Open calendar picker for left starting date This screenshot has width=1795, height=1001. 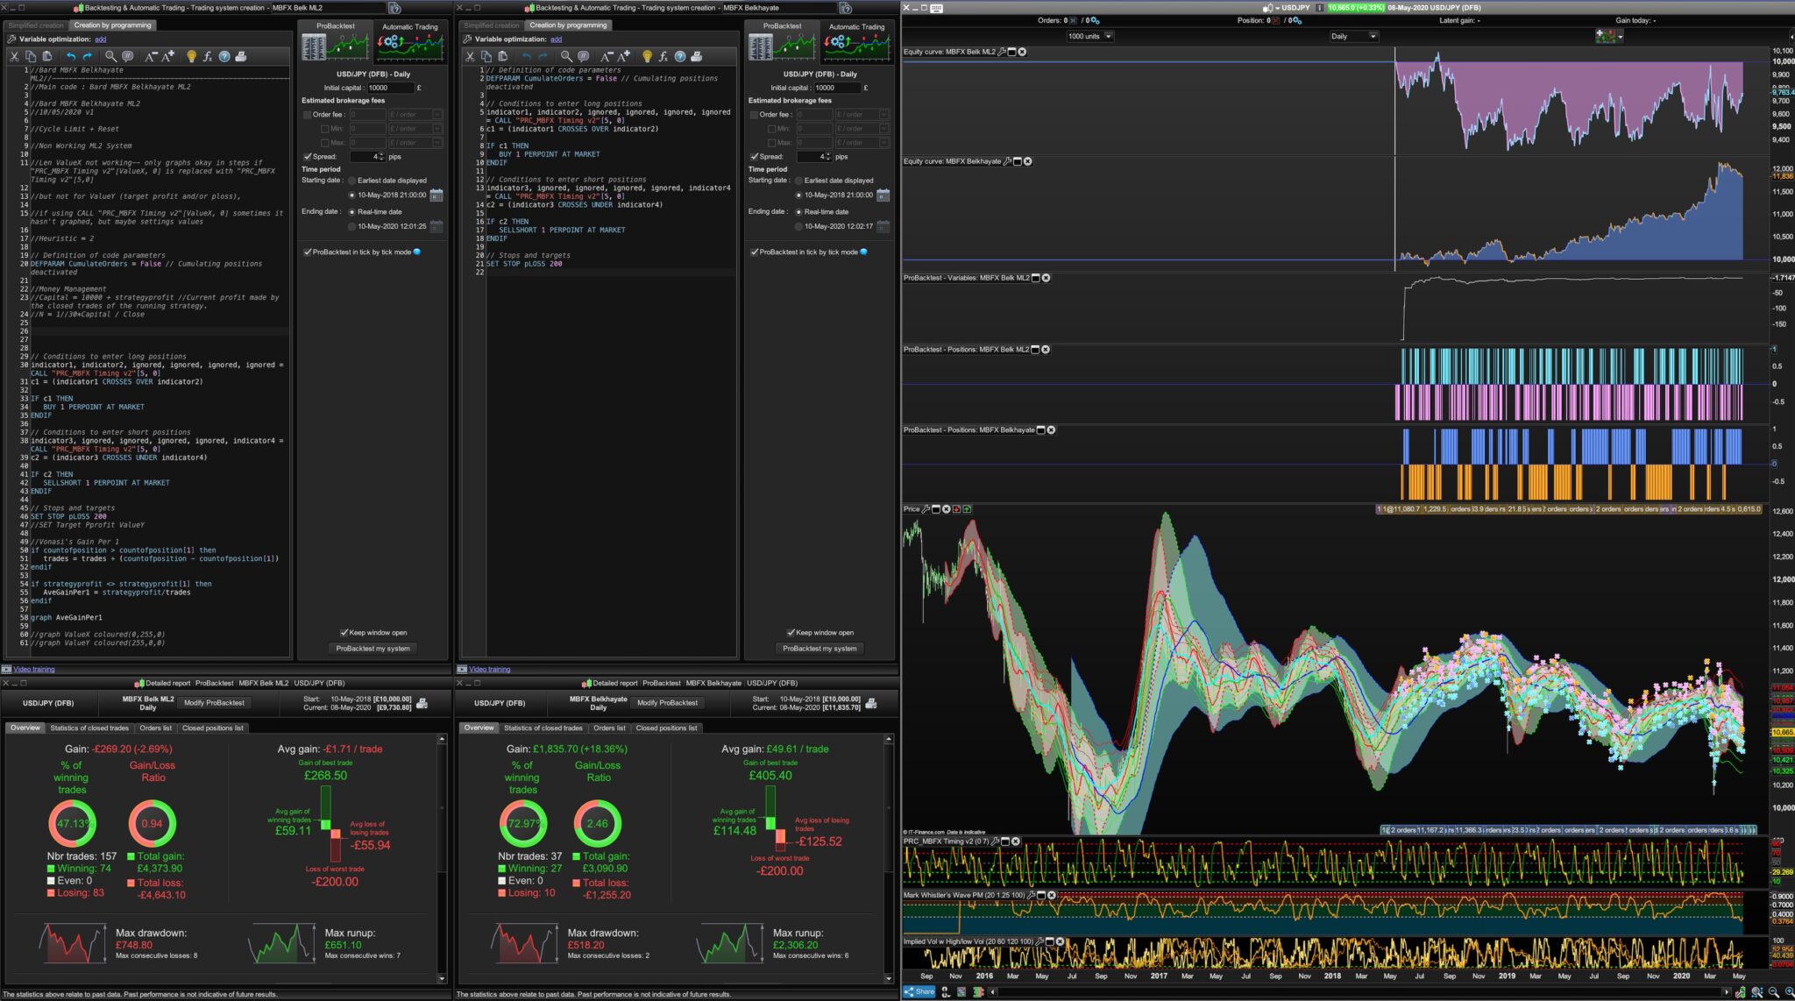pyautogui.click(x=436, y=195)
